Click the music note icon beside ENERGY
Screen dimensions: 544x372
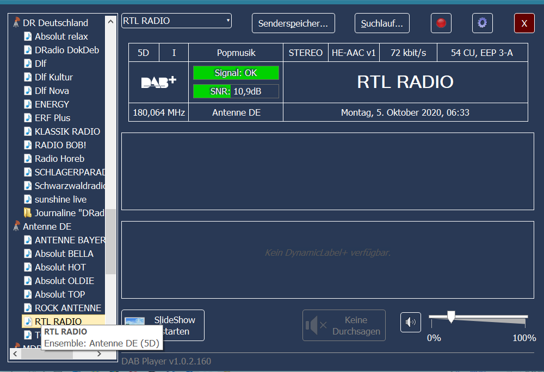pyautogui.click(x=28, y=104)
